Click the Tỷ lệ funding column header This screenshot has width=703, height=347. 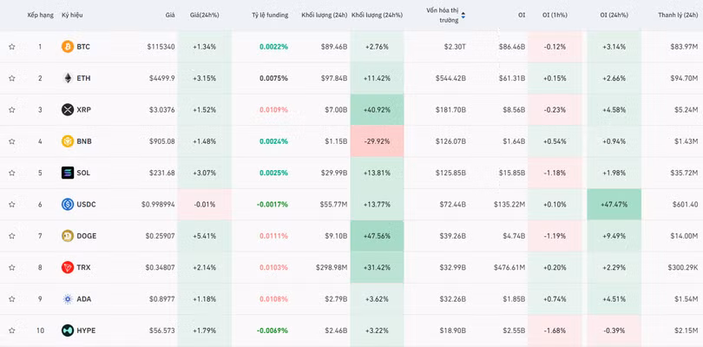point(269,15)
